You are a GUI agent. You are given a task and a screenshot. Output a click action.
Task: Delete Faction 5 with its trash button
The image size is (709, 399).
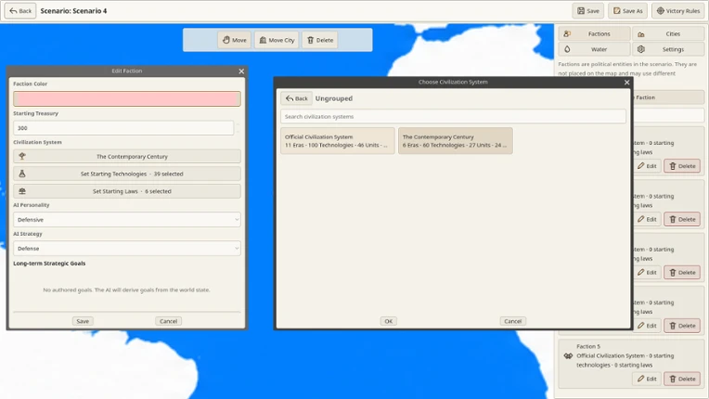pyautogui.click(x=682, y=379)
